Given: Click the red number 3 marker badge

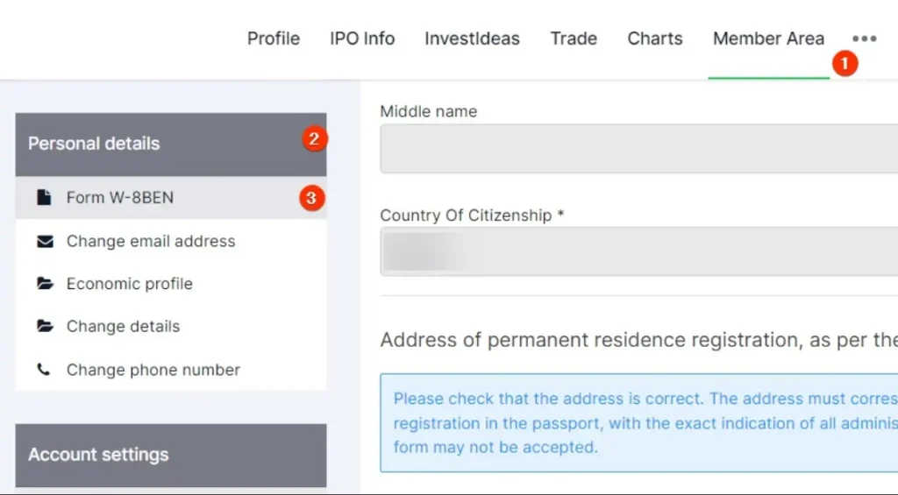Looking at the screenshot, I should tap(311, 198).
